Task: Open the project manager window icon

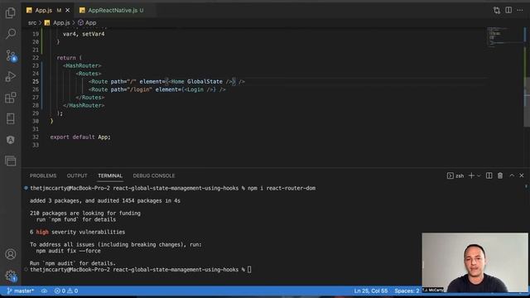Action: coord(11,161)
